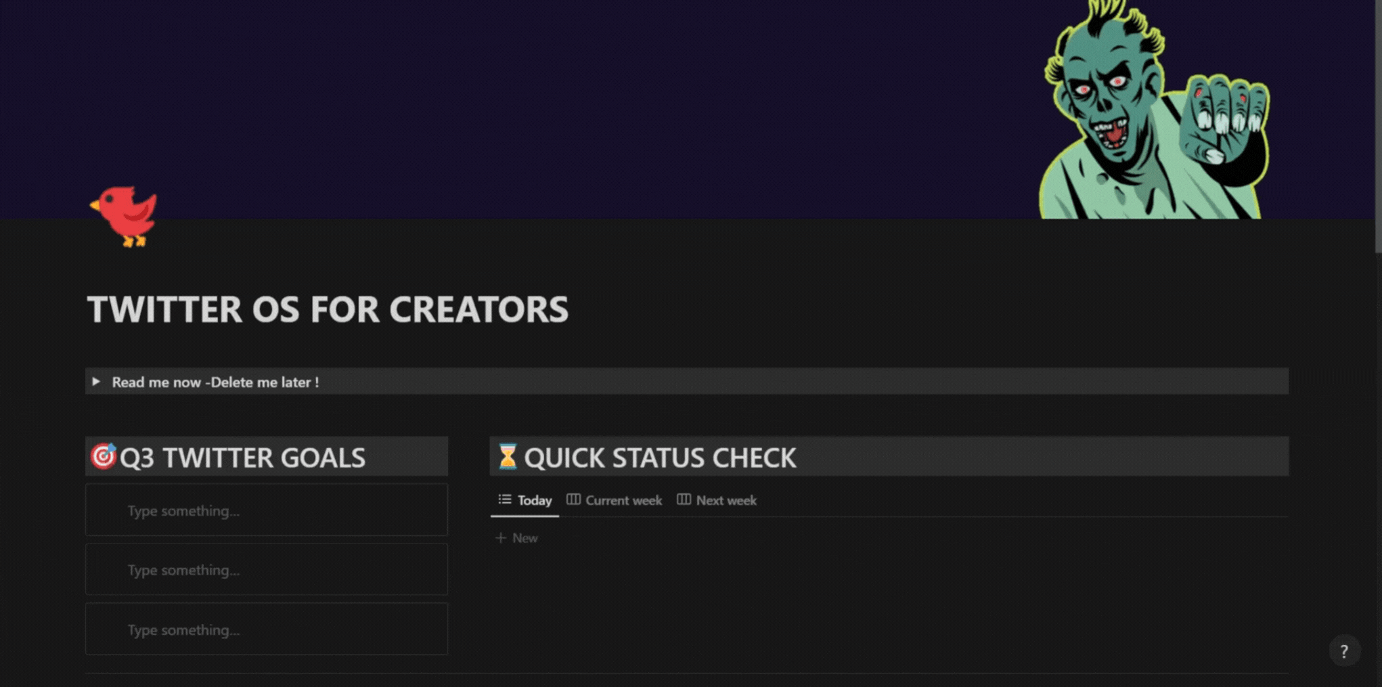Click the Q3 TWITTER GOALS heading
1382x687 pixels.
[x=242, y=458]
